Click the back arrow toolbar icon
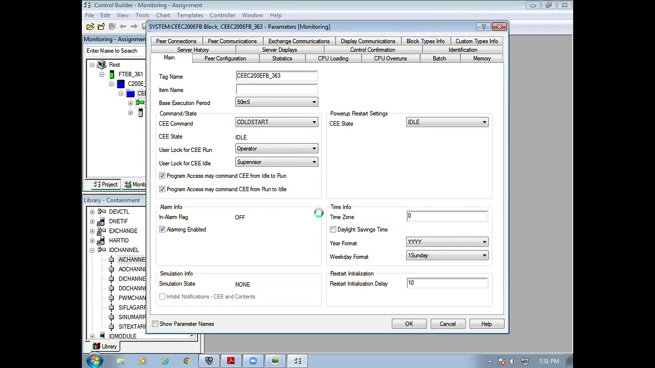655x368 pixels. pos(123,27)
